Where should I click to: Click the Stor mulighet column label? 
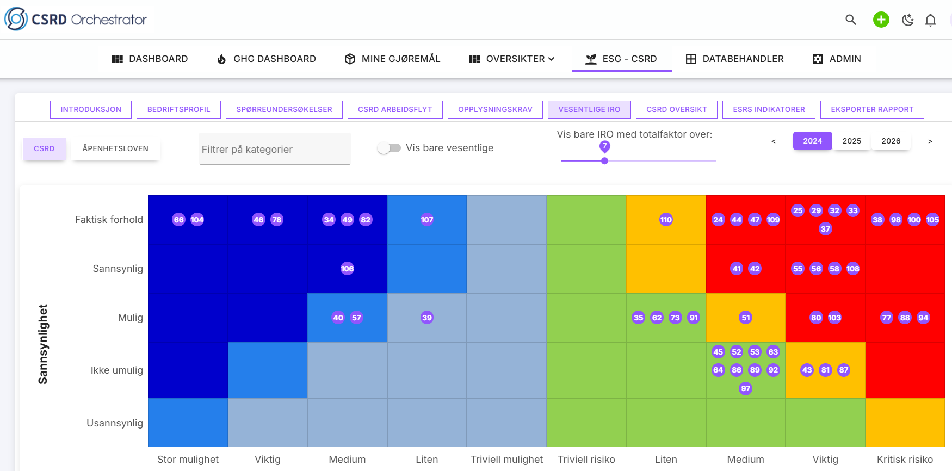[188, 460]
